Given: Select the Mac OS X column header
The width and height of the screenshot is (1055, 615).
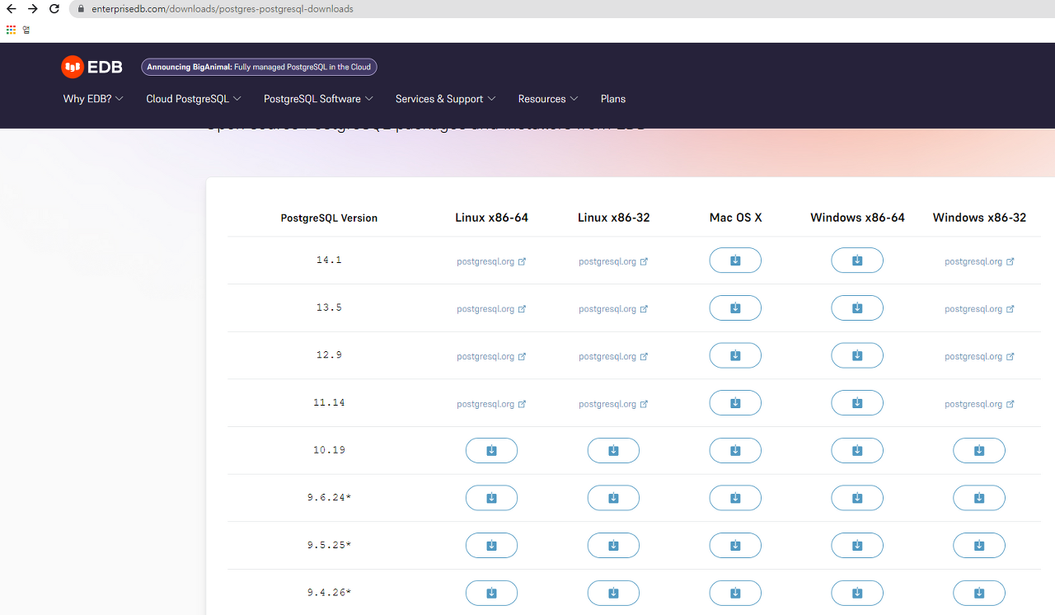Looking at the screenshot, I should point(735,218).
